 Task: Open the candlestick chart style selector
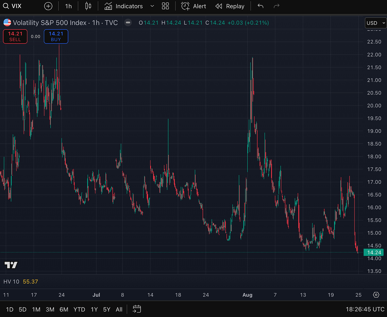[88, 6]
